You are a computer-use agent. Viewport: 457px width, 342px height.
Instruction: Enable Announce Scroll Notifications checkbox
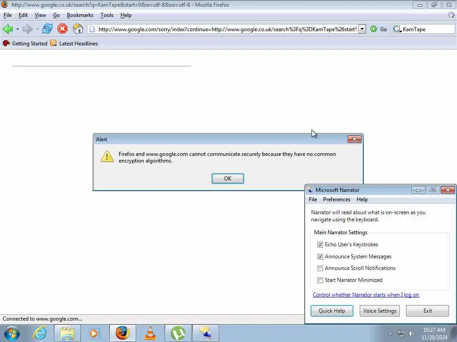[320, 268]
